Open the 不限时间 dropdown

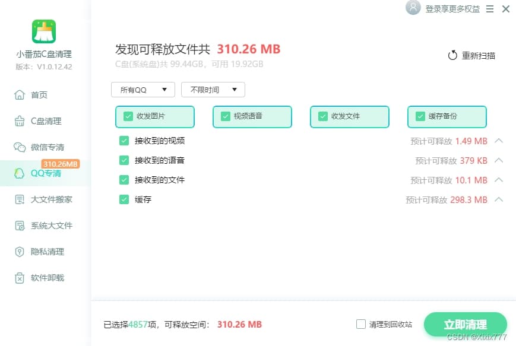coord(213,90)
